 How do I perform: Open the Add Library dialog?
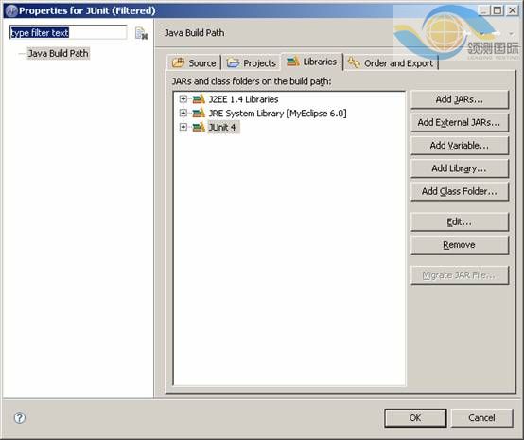click(x=460, y=168)
